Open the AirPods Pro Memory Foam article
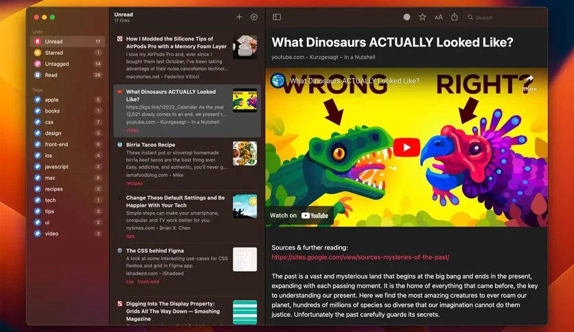574x332 pixels. [187, 58]
